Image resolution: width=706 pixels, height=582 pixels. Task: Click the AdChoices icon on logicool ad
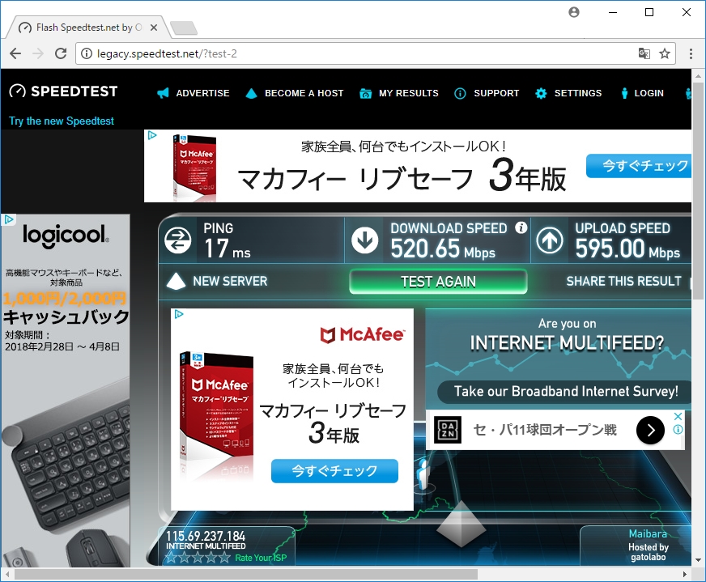8,219
